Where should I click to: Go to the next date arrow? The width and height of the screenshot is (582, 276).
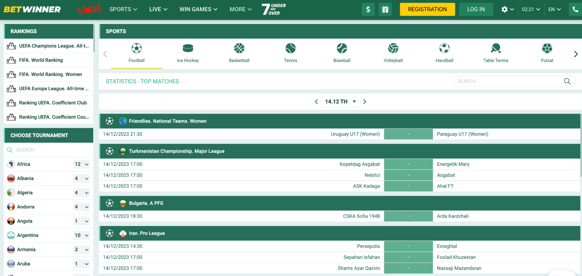coord(365,102)
